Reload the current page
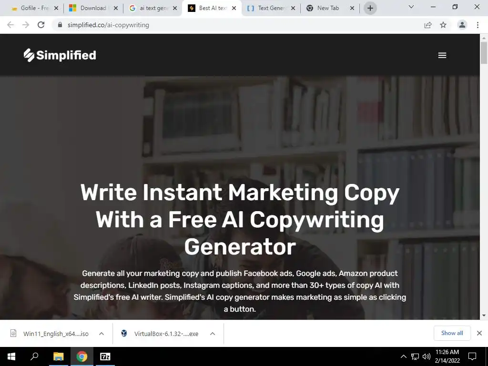 pos(41,25)
